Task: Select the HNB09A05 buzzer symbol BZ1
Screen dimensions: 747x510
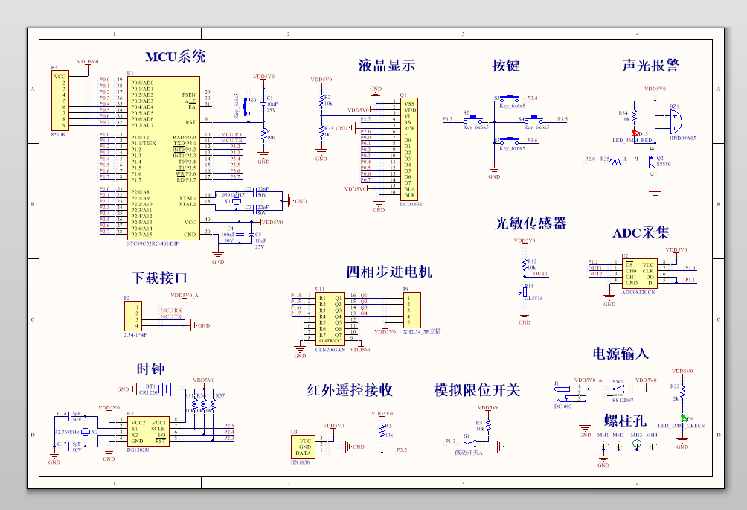Action: (676, 121)
